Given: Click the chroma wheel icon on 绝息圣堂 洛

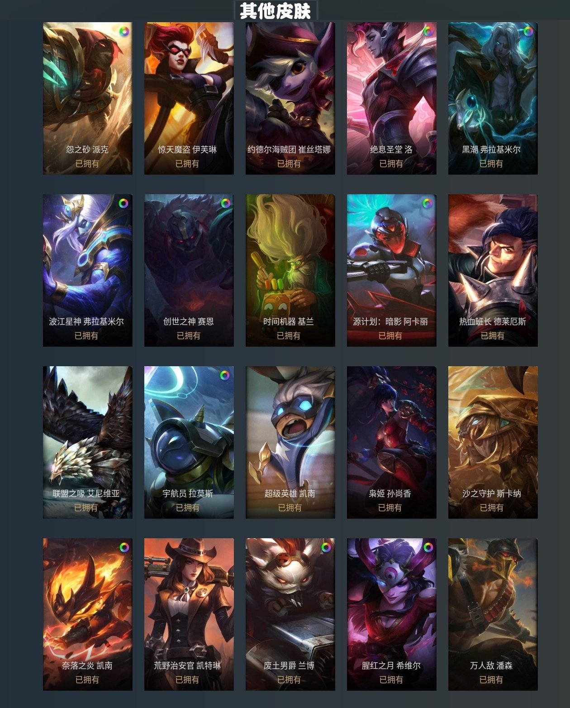Looking at the screenshot, I should point(427,31).
